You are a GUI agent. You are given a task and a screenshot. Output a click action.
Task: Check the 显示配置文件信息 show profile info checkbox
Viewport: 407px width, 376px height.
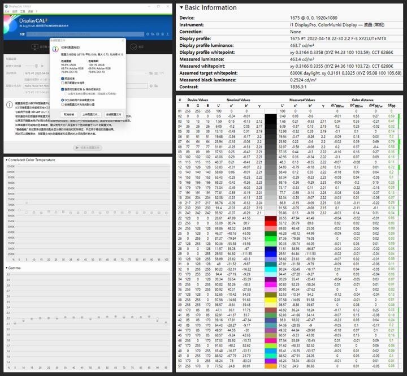(x=63, y=83)
